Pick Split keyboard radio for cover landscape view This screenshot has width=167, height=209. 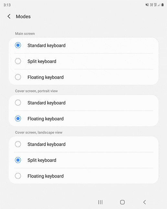click(x=18, y=160)
